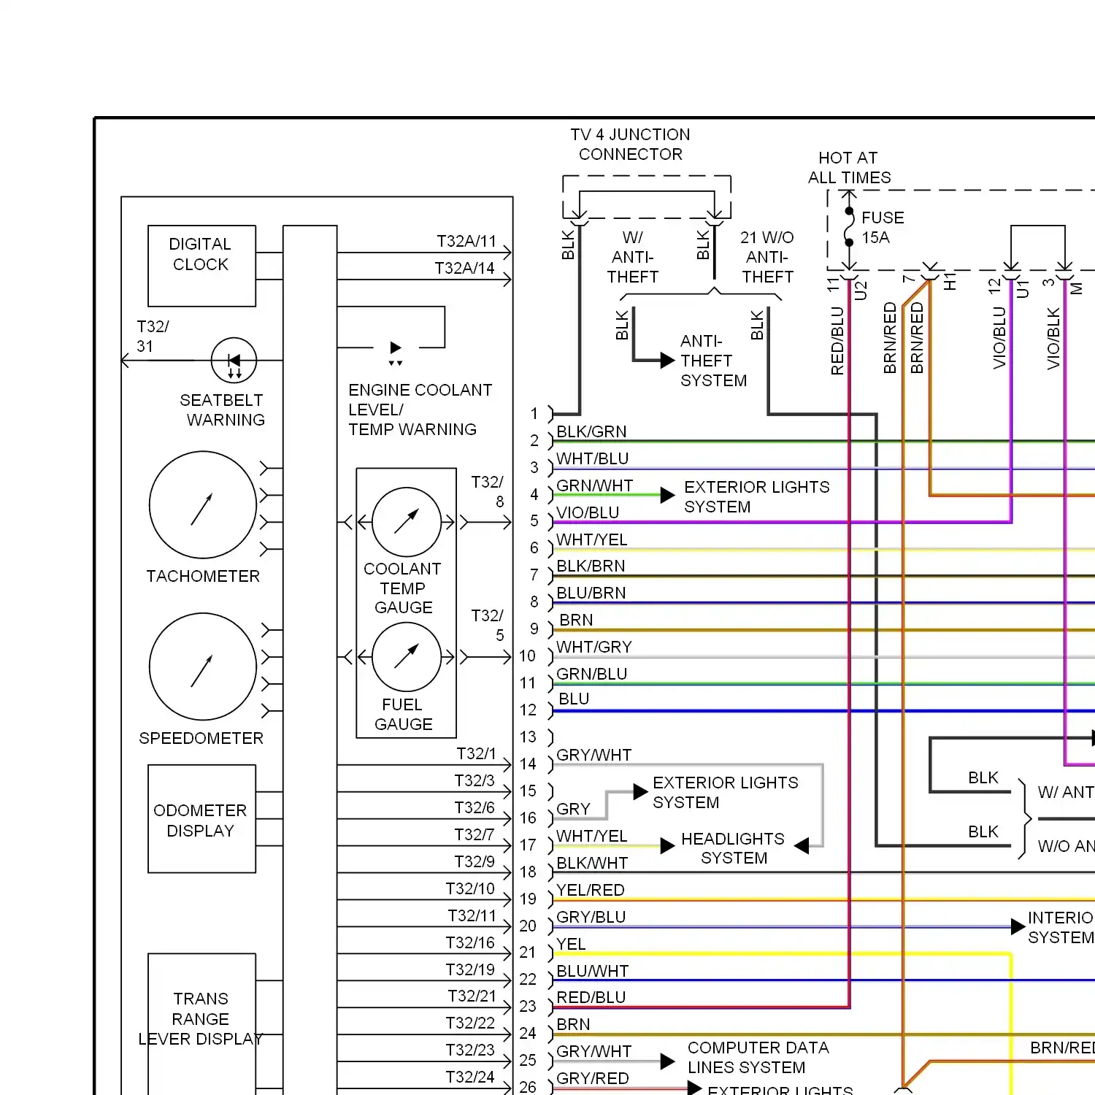Click the BLK/BRN wire label at pin 7
1095x1095 pixels.
[x=591, y=566]
